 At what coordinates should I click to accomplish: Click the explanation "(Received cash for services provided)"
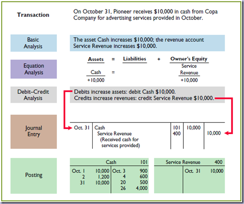pos(120,143)
